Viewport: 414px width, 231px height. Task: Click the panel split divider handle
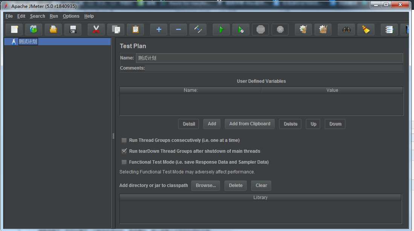tap(113, 136)
